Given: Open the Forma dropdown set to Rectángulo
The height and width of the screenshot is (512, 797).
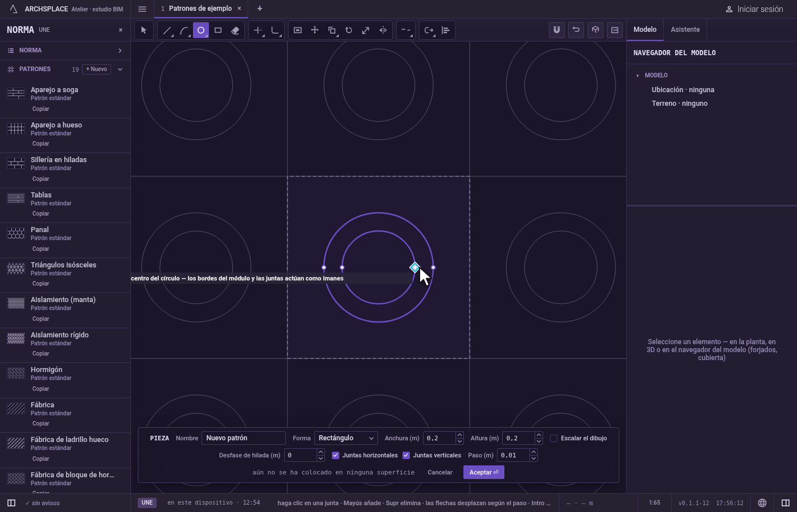Looking at the screenshot, I should tap(346, 438).
